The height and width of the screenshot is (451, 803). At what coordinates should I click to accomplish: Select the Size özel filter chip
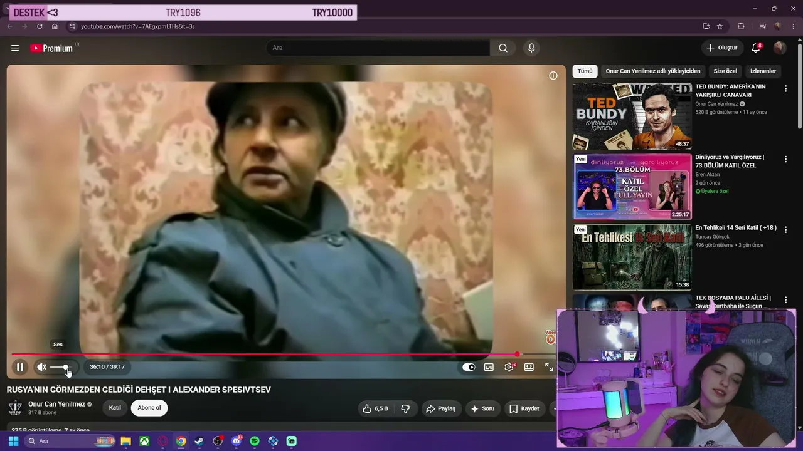[x=725, y=71]
